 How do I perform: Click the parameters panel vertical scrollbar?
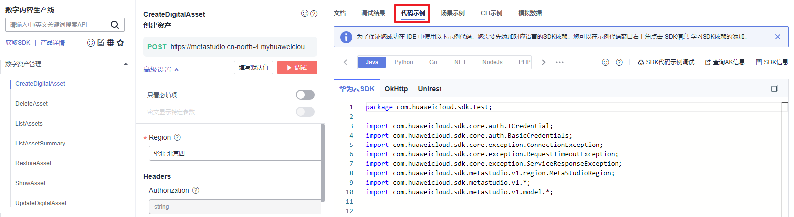323,163
